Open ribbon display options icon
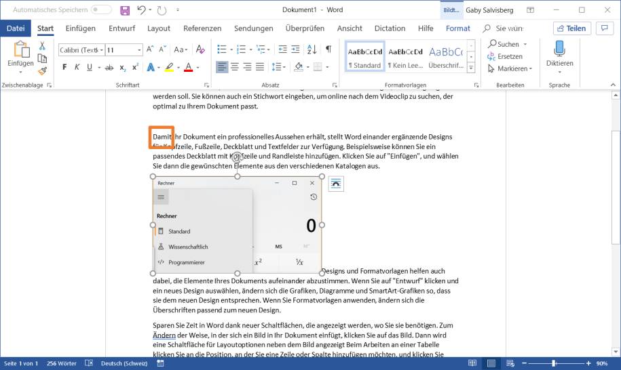This screenshot has height=370, width=621. pyautogui.click(x=530, y=10)
